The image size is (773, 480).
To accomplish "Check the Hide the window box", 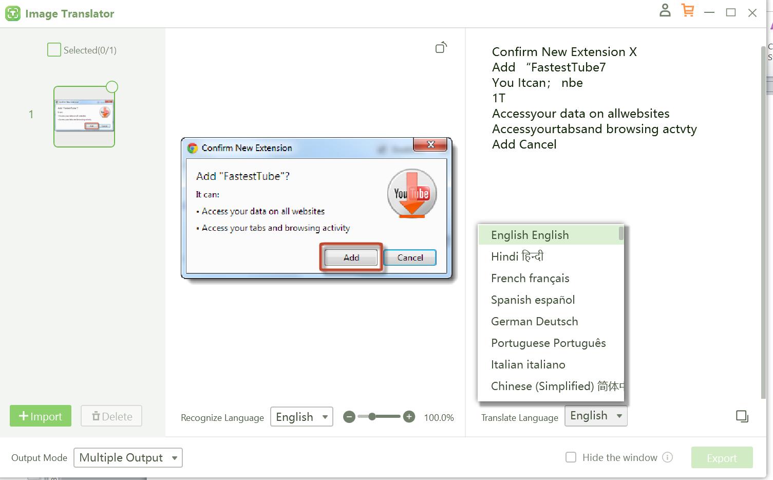I will coord(571,457).
